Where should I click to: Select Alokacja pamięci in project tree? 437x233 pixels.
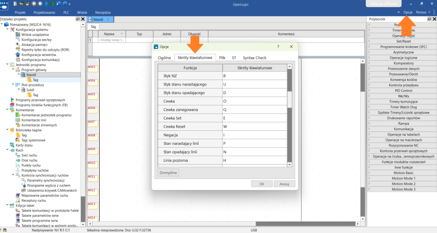point(34,45)
